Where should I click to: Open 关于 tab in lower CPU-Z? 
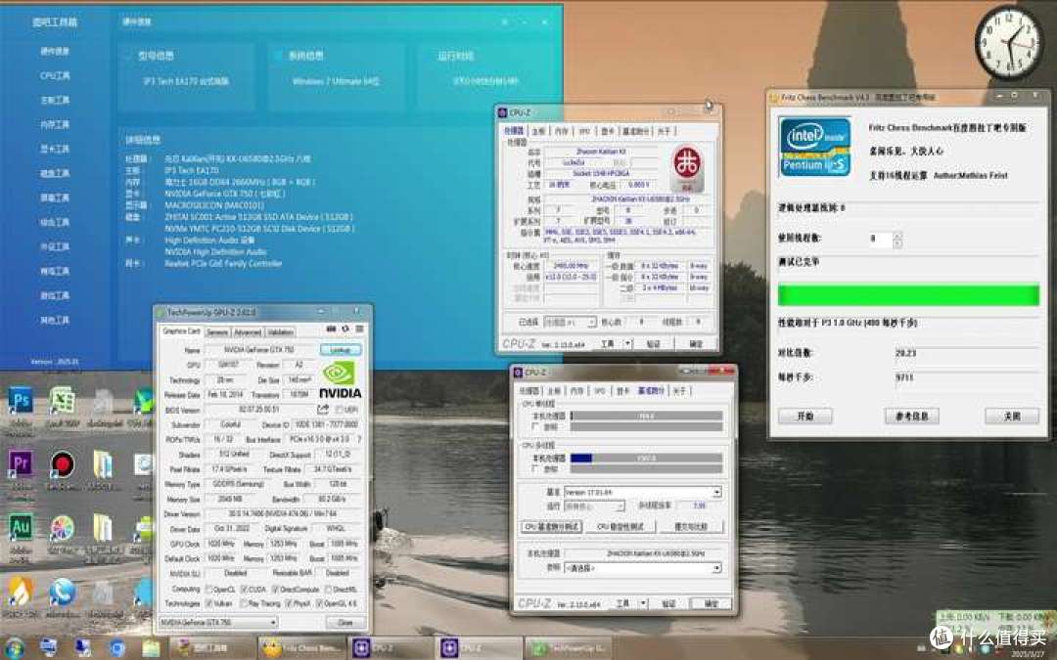tap(679, 390)
